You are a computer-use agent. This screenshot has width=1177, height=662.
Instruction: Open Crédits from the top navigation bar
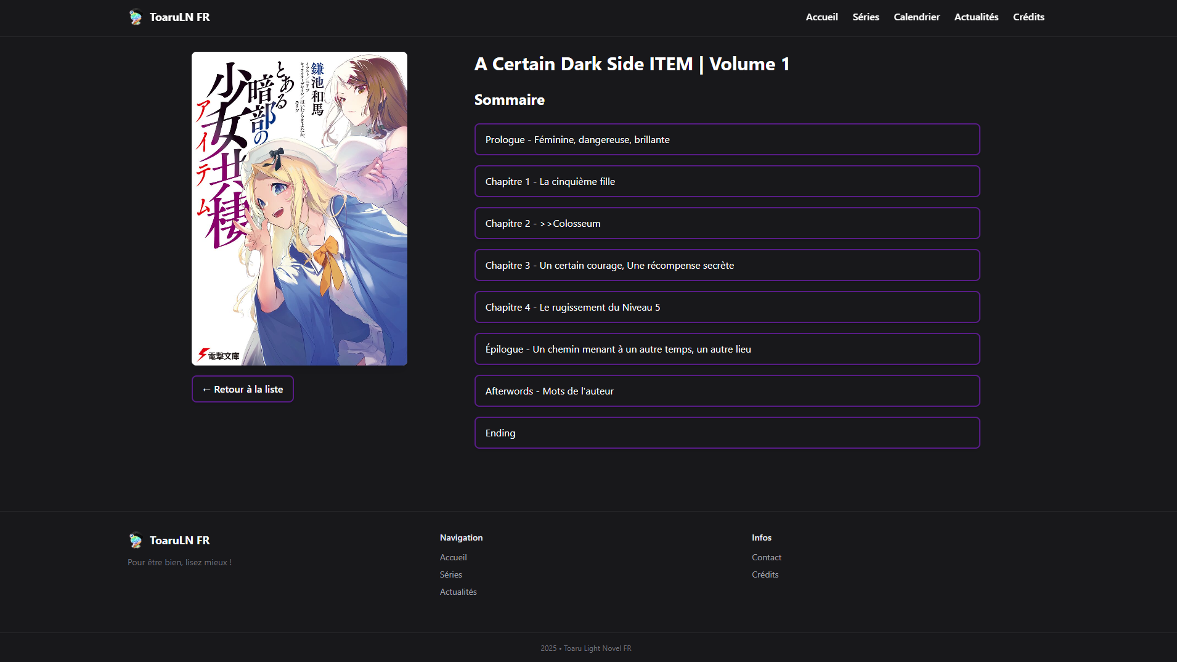coord(1028,17)
